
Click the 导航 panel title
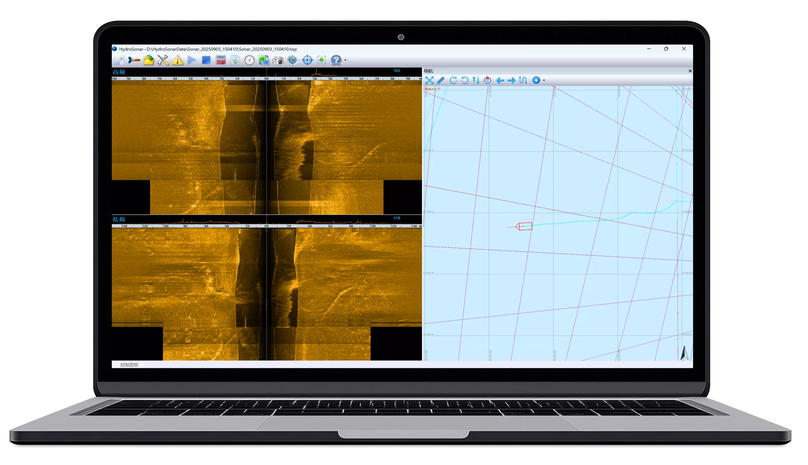(x=428, y=71)
